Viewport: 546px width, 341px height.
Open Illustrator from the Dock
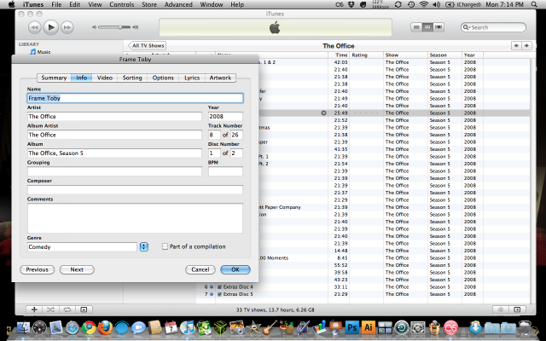pyautogui.click(x=369, y=327)
